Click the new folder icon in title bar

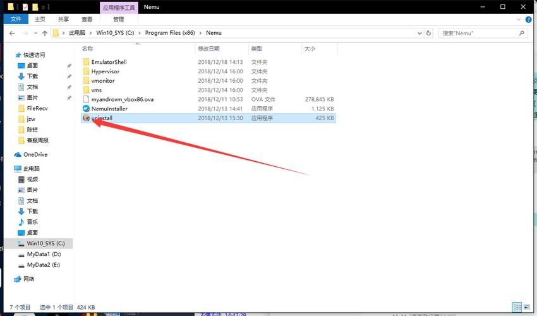pos(35,7)
